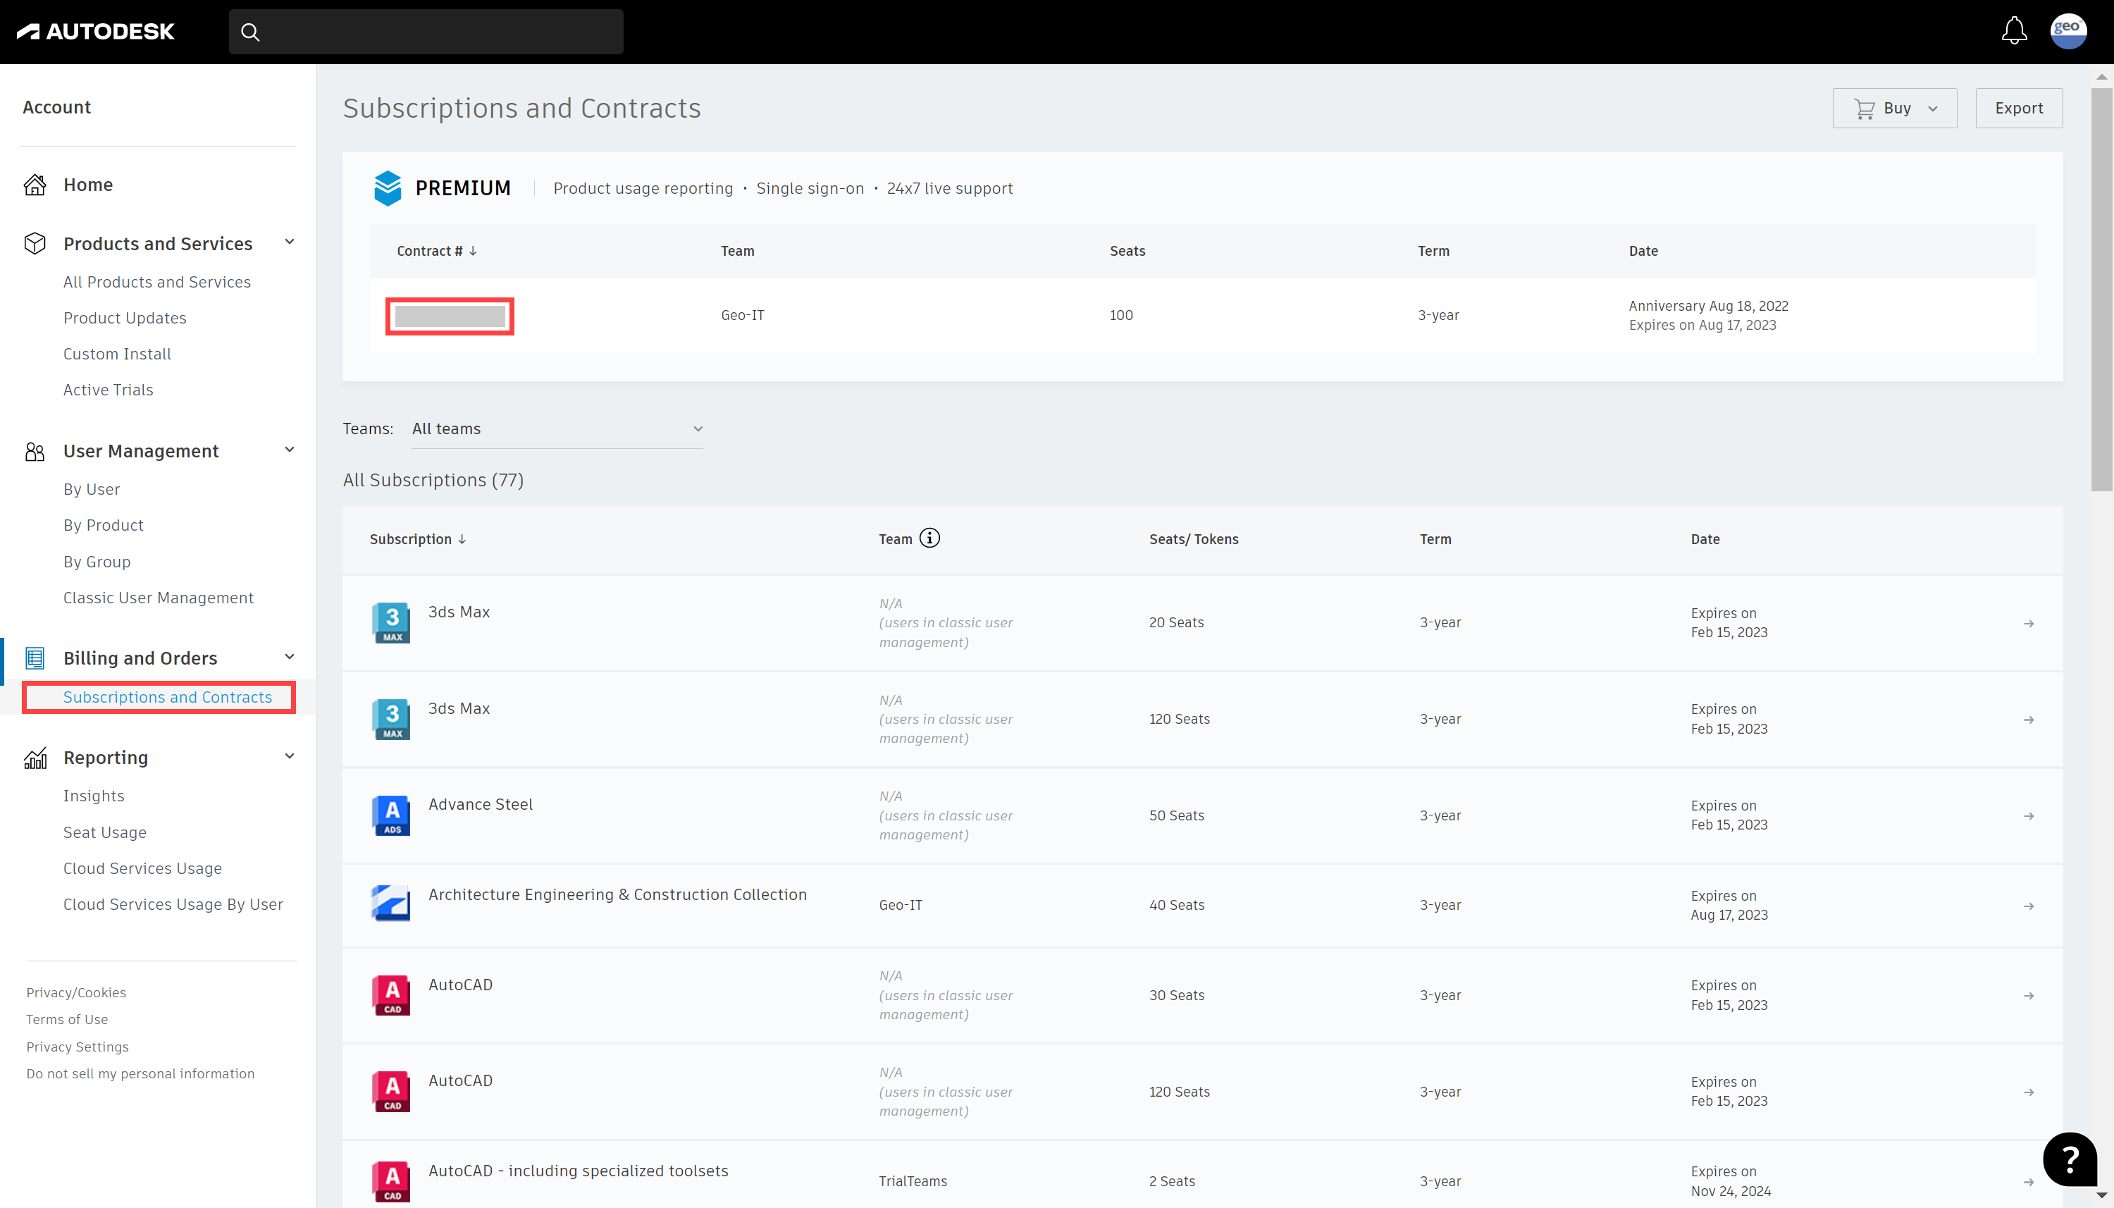Toggle Subscription column sort order
Image resolution: width=2114 pixels, height=1208 pixels.
[x=462, y=539]
